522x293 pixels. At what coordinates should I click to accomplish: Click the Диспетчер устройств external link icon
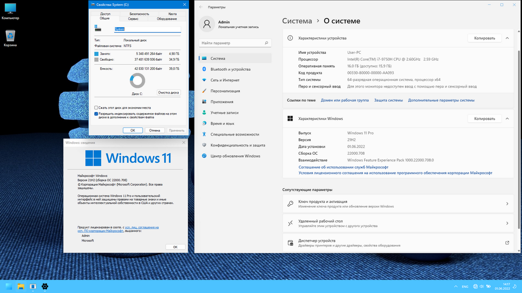507,243
